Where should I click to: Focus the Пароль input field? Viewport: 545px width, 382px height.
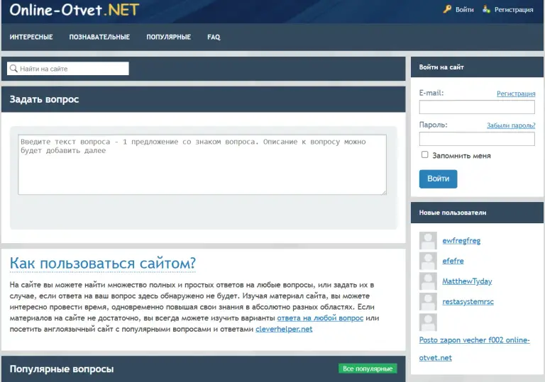[477, 139]
